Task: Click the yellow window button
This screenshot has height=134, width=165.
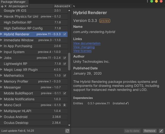Action: click(156, 1)
